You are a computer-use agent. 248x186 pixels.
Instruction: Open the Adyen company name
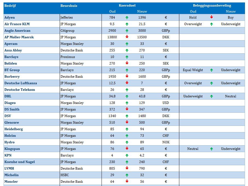[10, 18]
